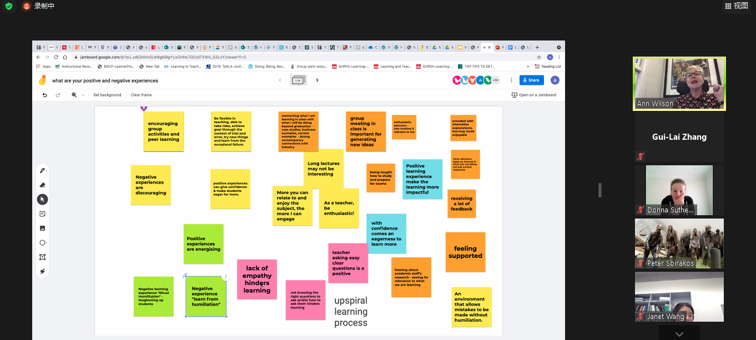Select the Eraser tool

coord(42,185)
